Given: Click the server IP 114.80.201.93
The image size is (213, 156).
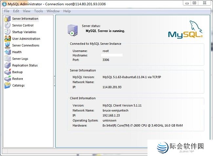Looking at the screenshot, I should tap(112, 87).
